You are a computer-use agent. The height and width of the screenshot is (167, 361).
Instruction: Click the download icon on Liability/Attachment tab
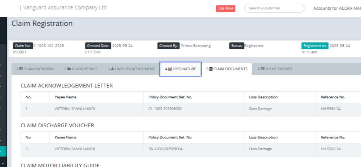[112, 69]
